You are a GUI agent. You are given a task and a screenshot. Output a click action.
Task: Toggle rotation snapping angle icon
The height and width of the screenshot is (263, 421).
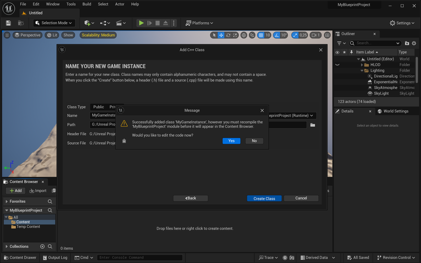point(277,35)
